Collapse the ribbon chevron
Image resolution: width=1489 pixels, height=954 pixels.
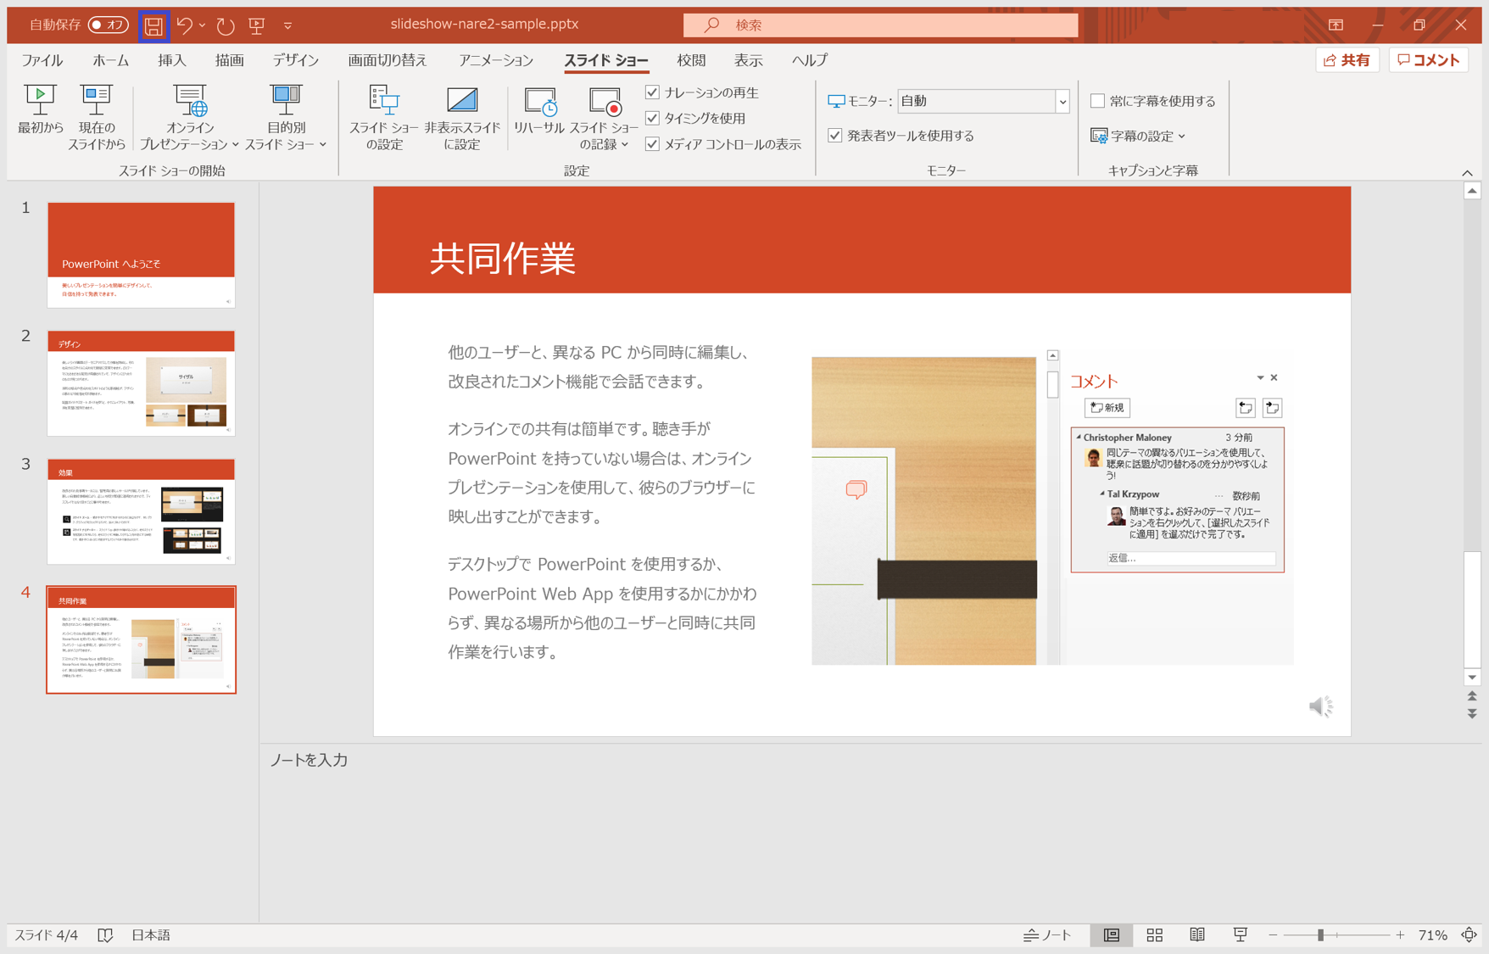[x=1468, y=172]
